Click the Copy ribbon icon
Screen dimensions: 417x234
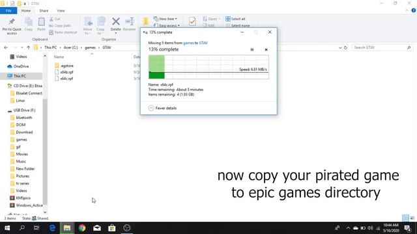[x=29, y=21]
